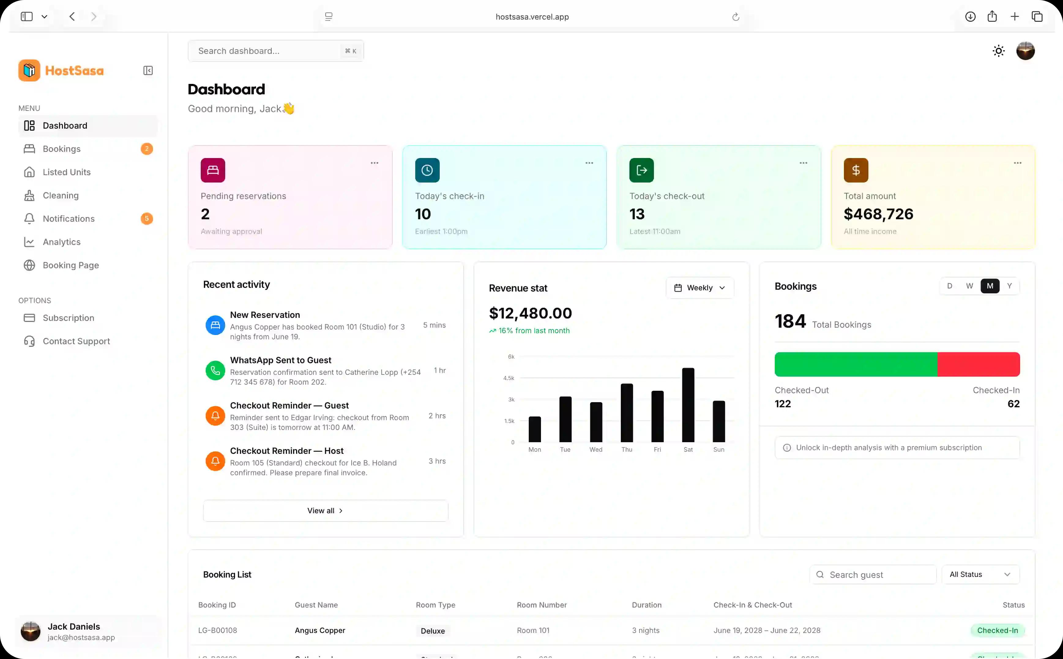1063x659 pixels.
Task: Open the All Status filter dropdown
Action: tap(980, 574)
